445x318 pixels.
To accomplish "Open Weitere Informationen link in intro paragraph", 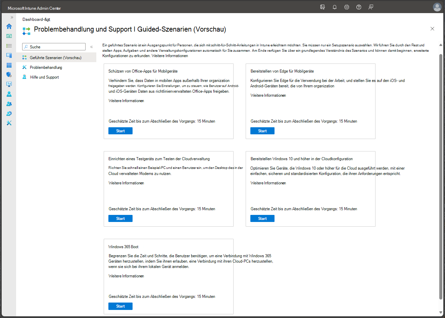I will 170,56.
